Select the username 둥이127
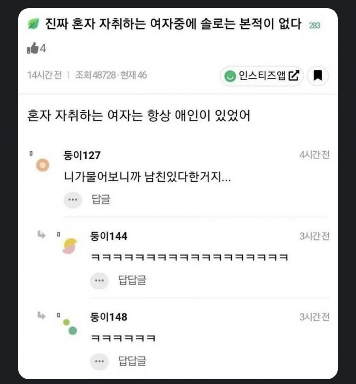Viewport: 356px width, 384px height. 82,156
